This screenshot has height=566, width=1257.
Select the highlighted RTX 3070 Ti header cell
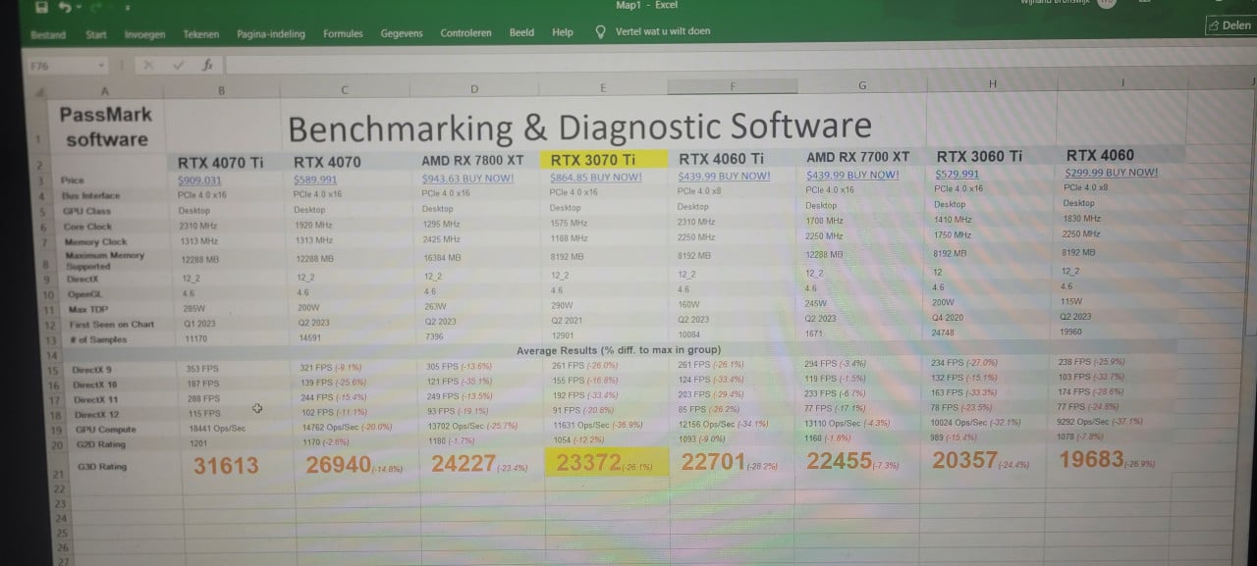point(604,159)
